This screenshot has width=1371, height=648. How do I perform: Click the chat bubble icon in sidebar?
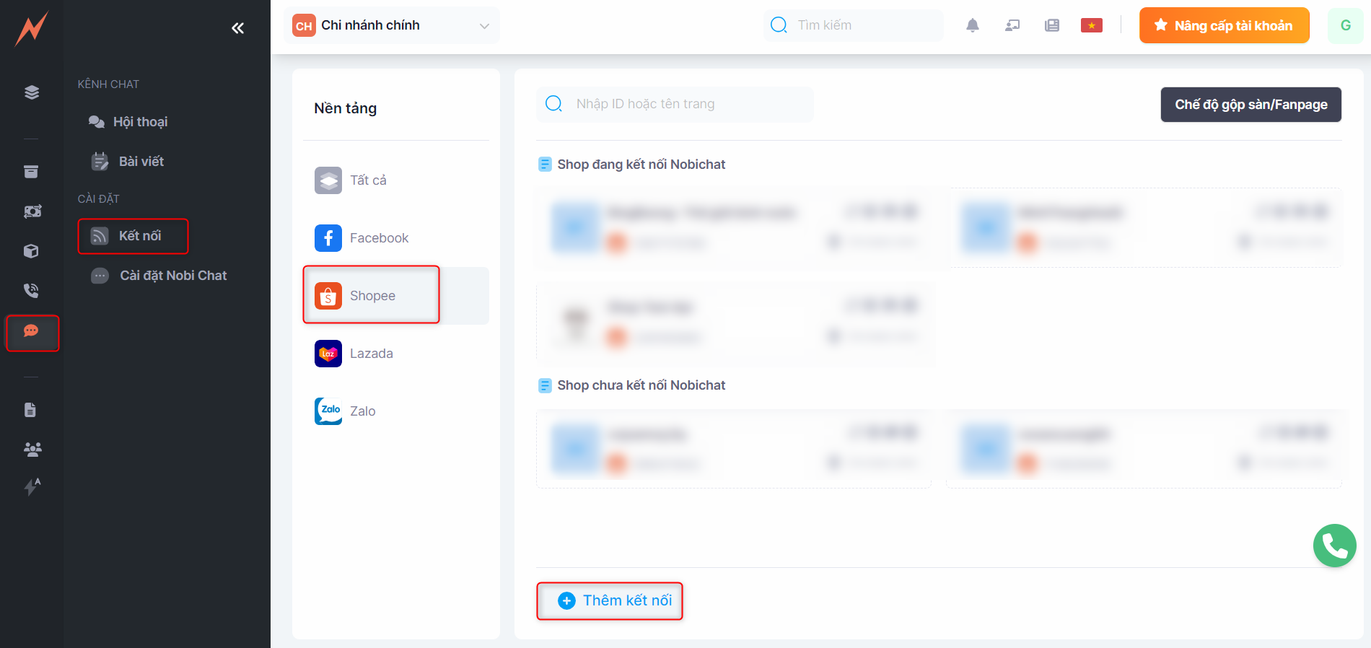click(x=31, y=331)
